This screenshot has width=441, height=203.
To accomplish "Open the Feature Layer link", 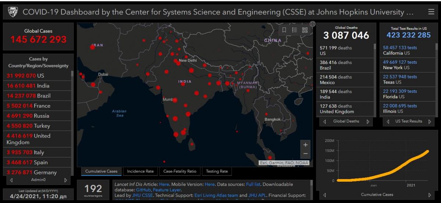I will click(x=167, y=190).
